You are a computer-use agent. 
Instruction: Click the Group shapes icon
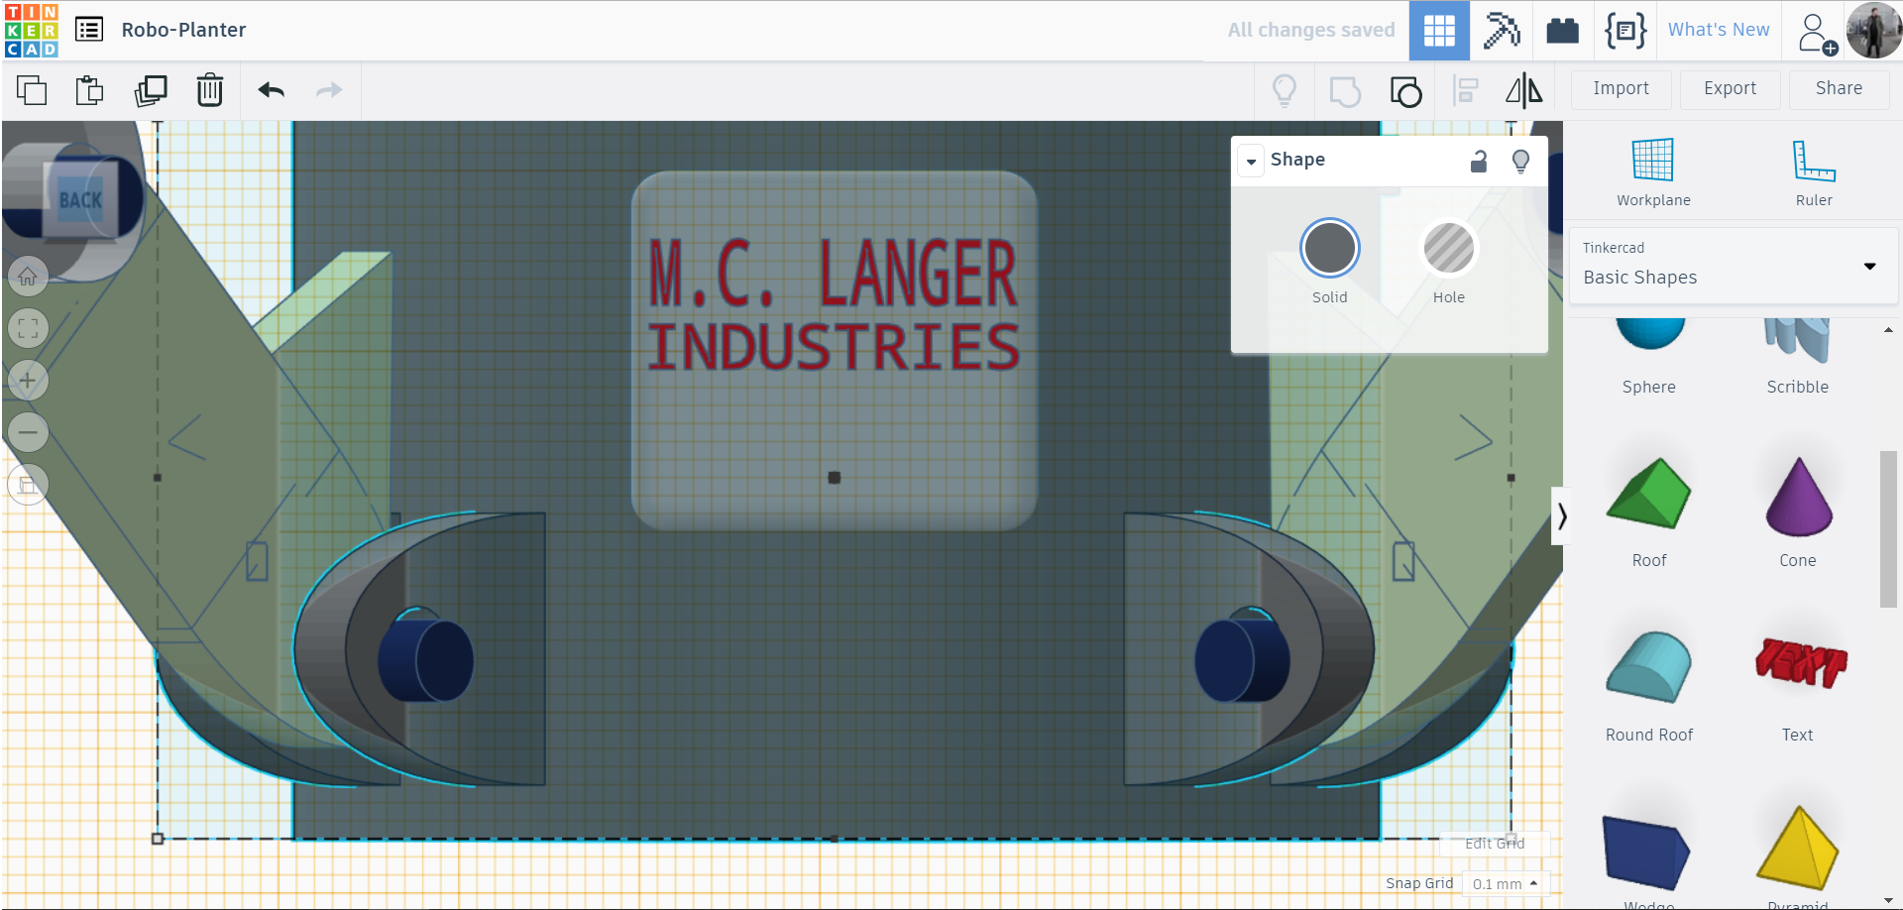pos(1345,91)
